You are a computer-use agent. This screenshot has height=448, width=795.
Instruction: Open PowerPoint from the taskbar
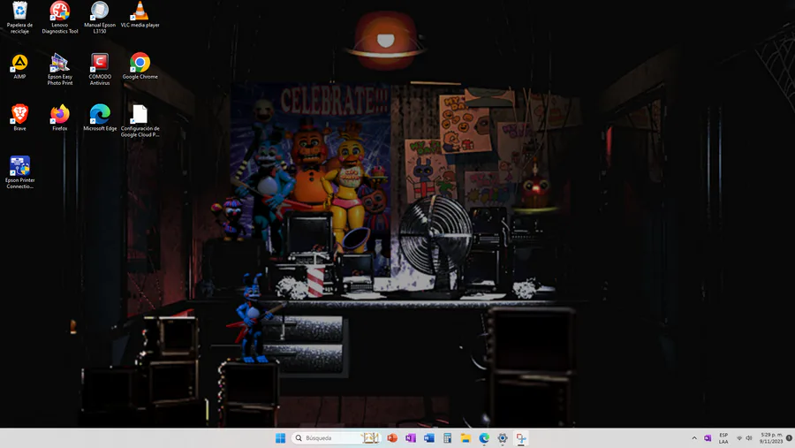coord(392,438)
